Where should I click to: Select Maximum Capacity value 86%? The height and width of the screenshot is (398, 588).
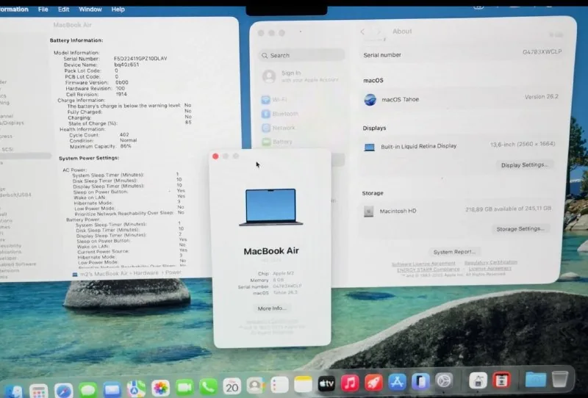click(125, 146)
